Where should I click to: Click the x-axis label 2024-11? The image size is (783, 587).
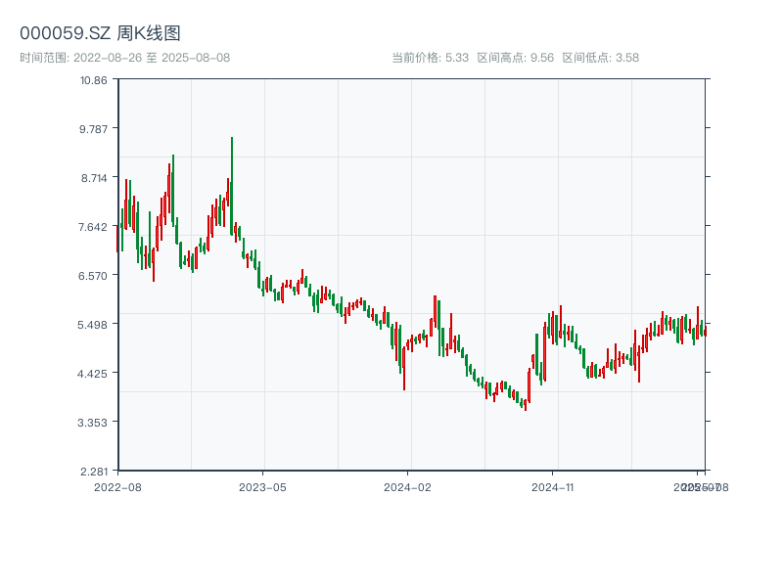(x=552, y=487)
